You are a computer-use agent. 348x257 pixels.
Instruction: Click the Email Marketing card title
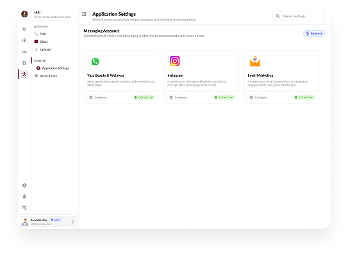point(260,75)
